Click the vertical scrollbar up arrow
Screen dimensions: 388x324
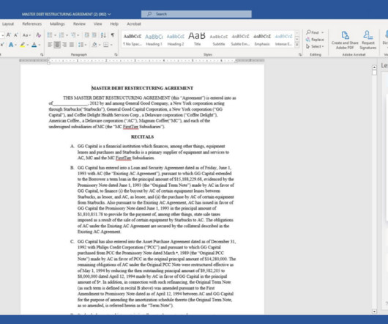tap(374, 67)
